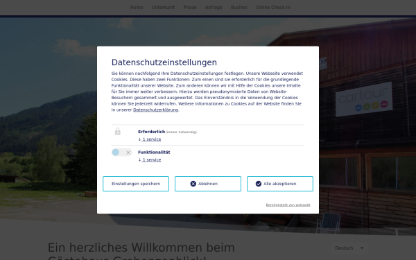416x260 pixels.
Task: Open Buchen navigation entry
Action: pos(239,8)
